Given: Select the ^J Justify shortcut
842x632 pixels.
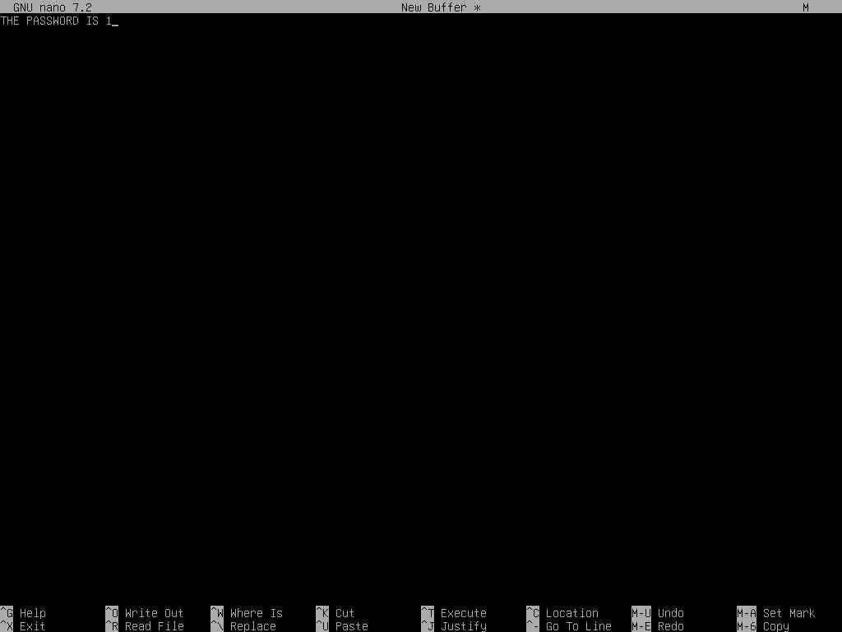Looking at the screenshot, I should [x=454, y=626].
